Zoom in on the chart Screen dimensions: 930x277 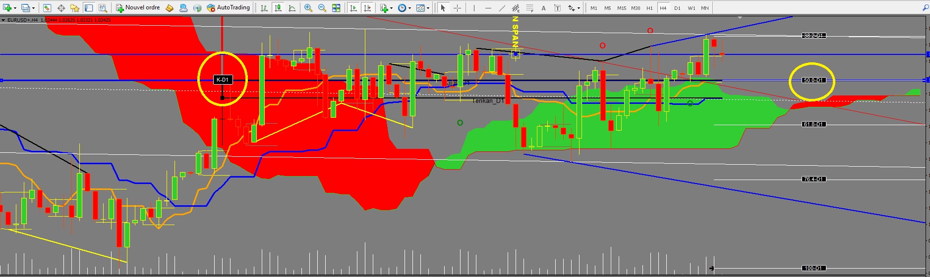[x=308, y=8]
